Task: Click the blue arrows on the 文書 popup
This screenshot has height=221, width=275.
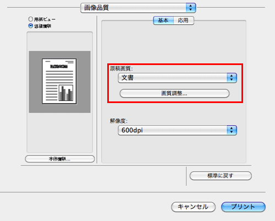Action: [232, 78]
